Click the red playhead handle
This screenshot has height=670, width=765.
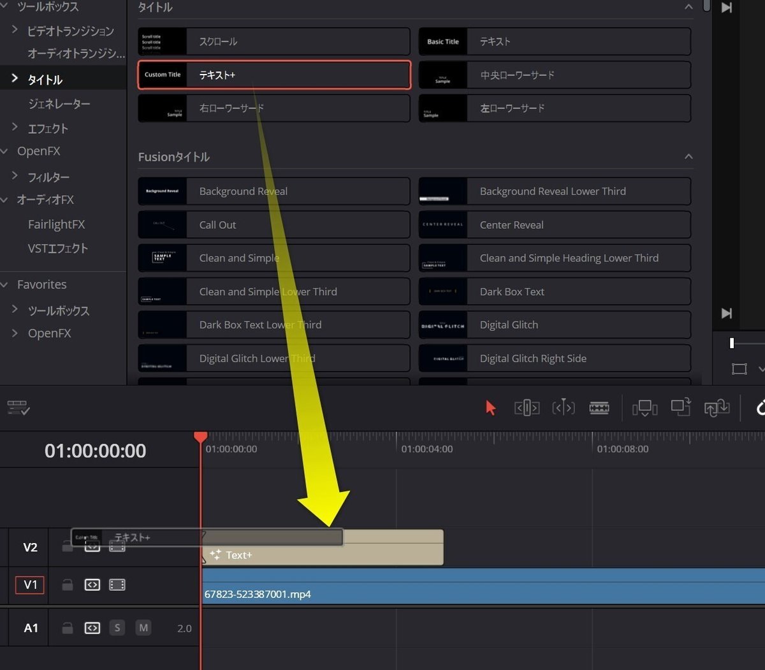pos(200,437)
